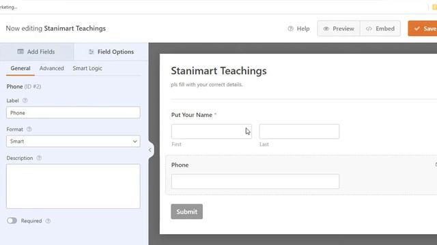The width and height of the screenshot is (437, 245).
Task: Open the Smart Logic sub-tab
Action: pos(87,68)
